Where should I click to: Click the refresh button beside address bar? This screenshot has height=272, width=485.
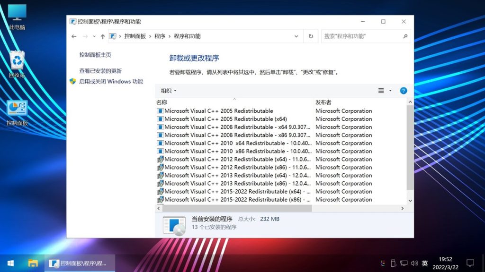coord(311,36)
